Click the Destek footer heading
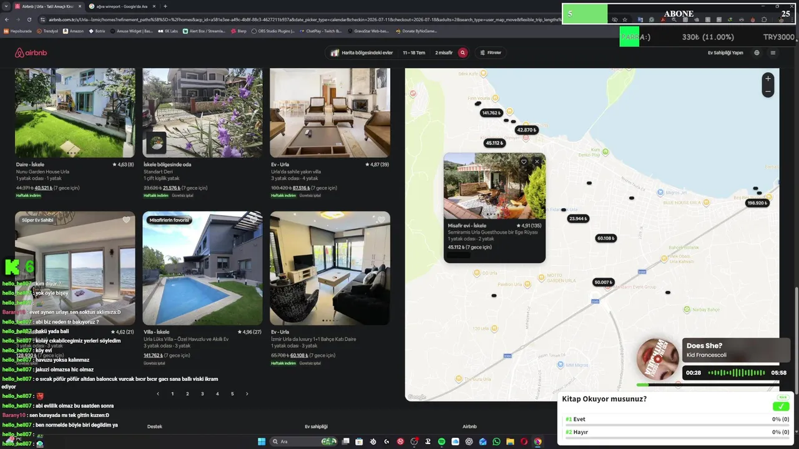Screen dimensions: 799x449 pos(155,427)
